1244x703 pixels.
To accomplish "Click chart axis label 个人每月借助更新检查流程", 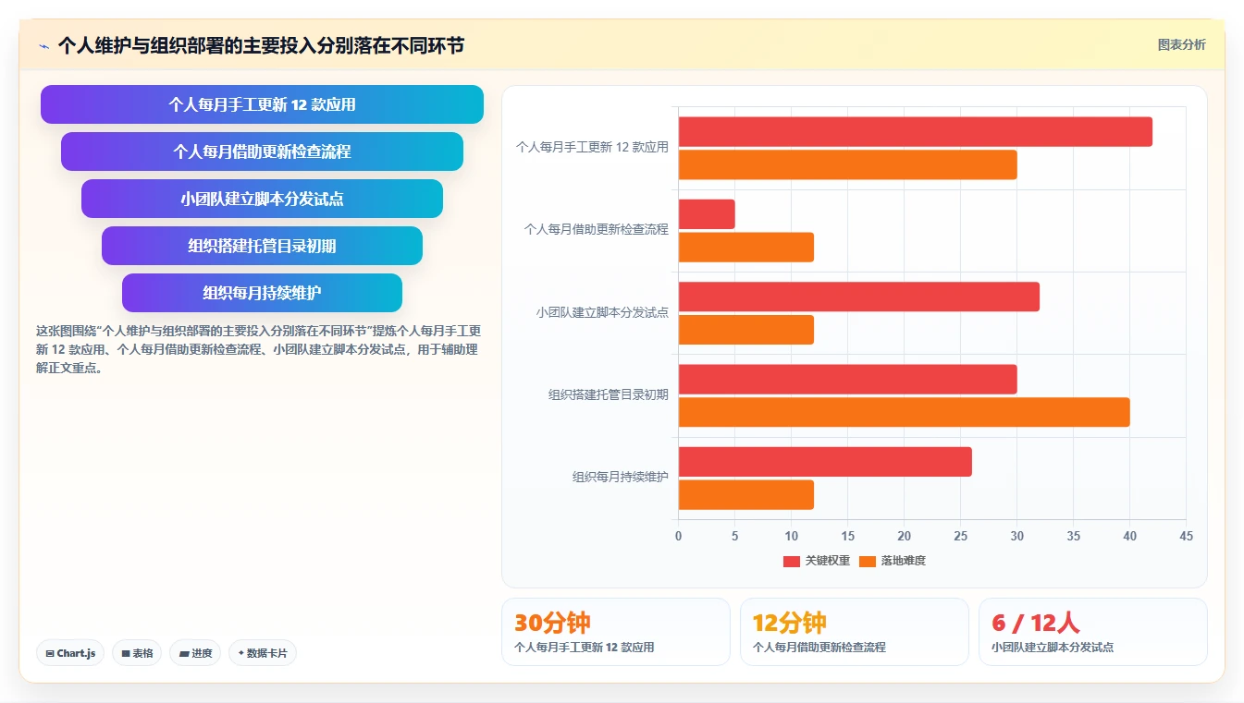I will click(597, 229).
